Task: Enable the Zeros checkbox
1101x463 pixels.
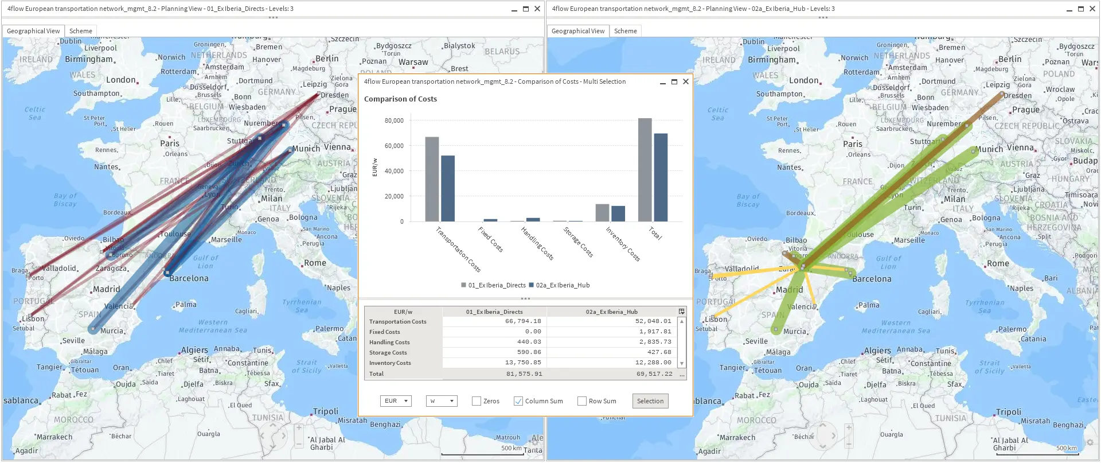Action: point(477,401)
